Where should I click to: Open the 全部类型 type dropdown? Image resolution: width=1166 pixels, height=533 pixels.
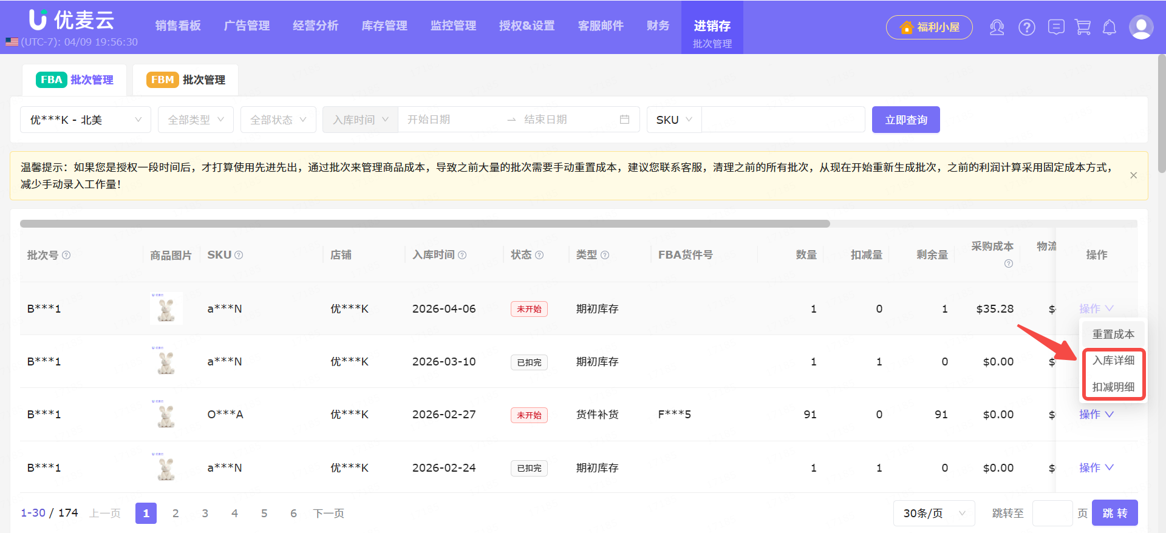click(x=196, y=120)
